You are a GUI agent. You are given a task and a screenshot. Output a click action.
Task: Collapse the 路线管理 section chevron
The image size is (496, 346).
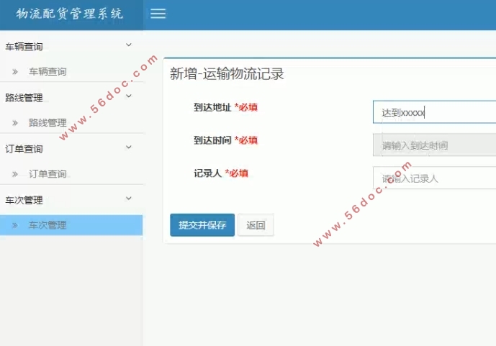pyautogui.click(x=129, y=96)
